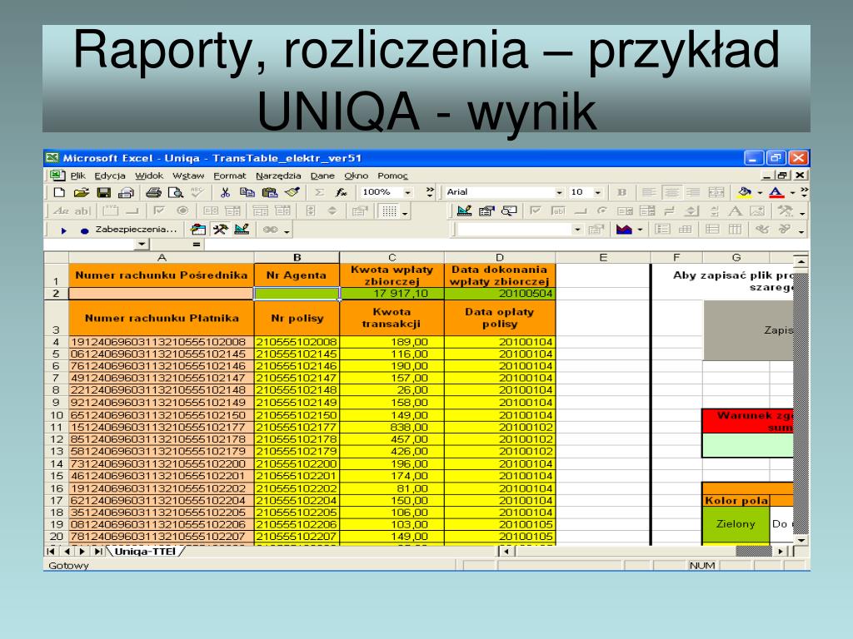
Task: Select cell with value 17 917,10
Action: coord(392,294)
